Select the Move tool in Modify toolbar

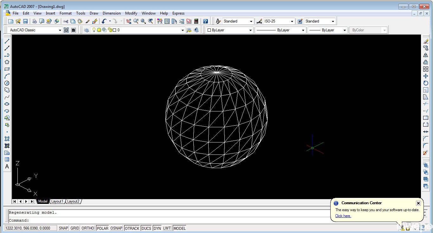tap(426, 76)
